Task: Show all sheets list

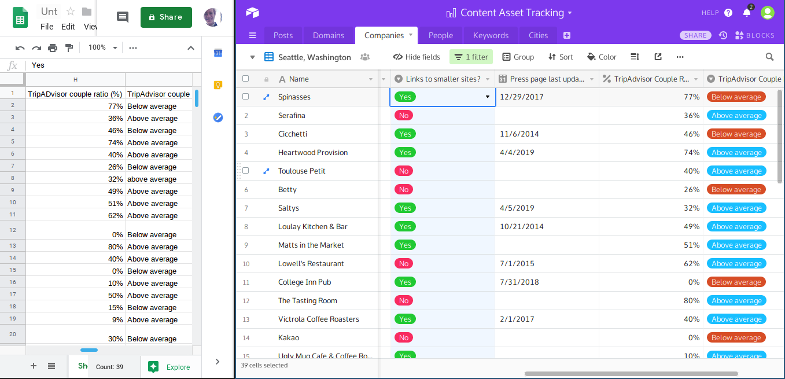Action: pyautogui.click(x=51, y=366)
